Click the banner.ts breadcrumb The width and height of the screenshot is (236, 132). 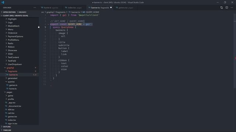tap(76, 12)
